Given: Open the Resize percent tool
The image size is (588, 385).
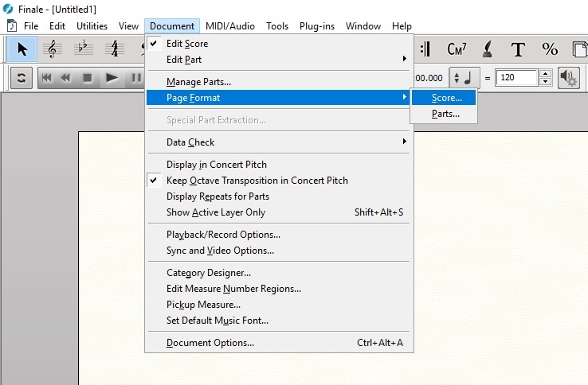Looking at the screenshot, I should [x=550, y=49].
